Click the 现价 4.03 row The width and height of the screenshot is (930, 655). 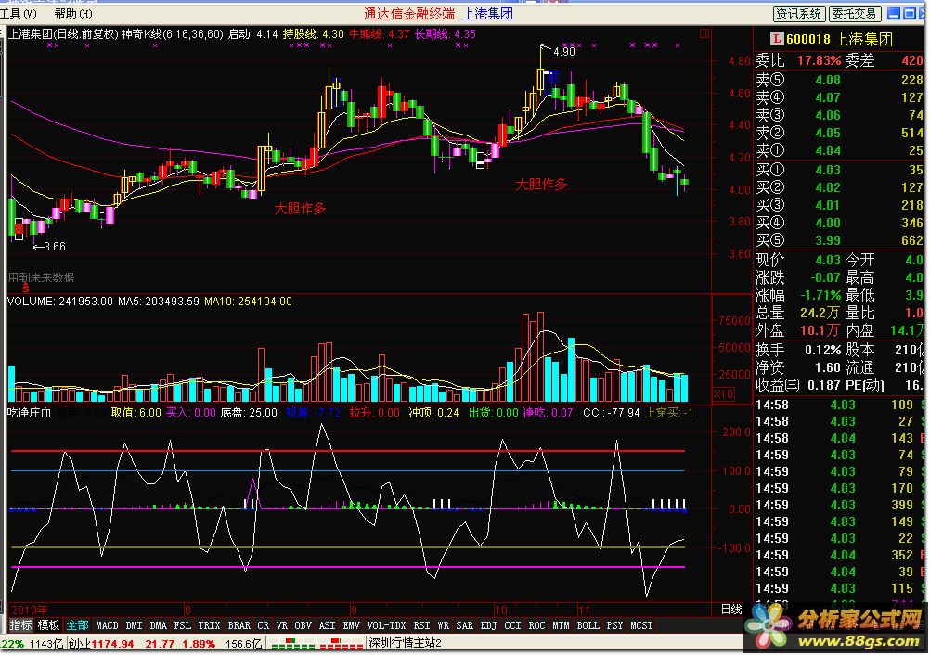[x=797, y=260]
